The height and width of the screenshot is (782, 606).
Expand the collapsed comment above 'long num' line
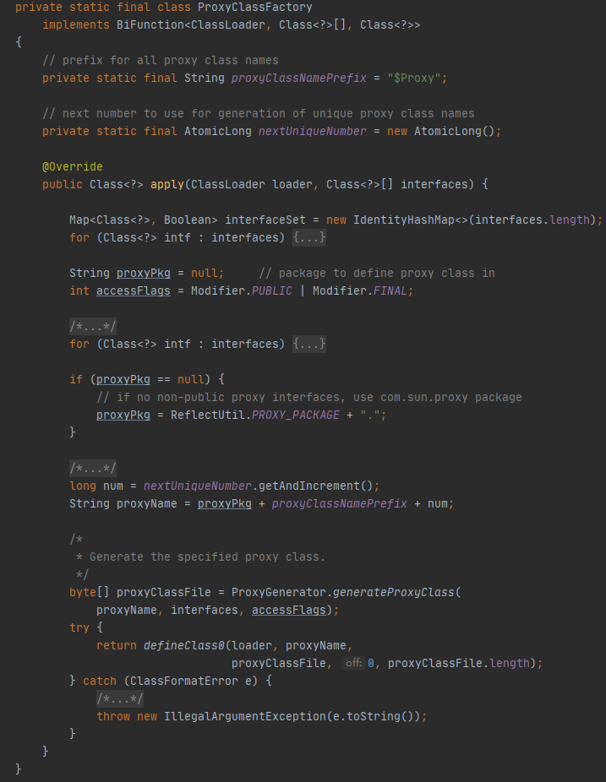(x=93, y=469)
